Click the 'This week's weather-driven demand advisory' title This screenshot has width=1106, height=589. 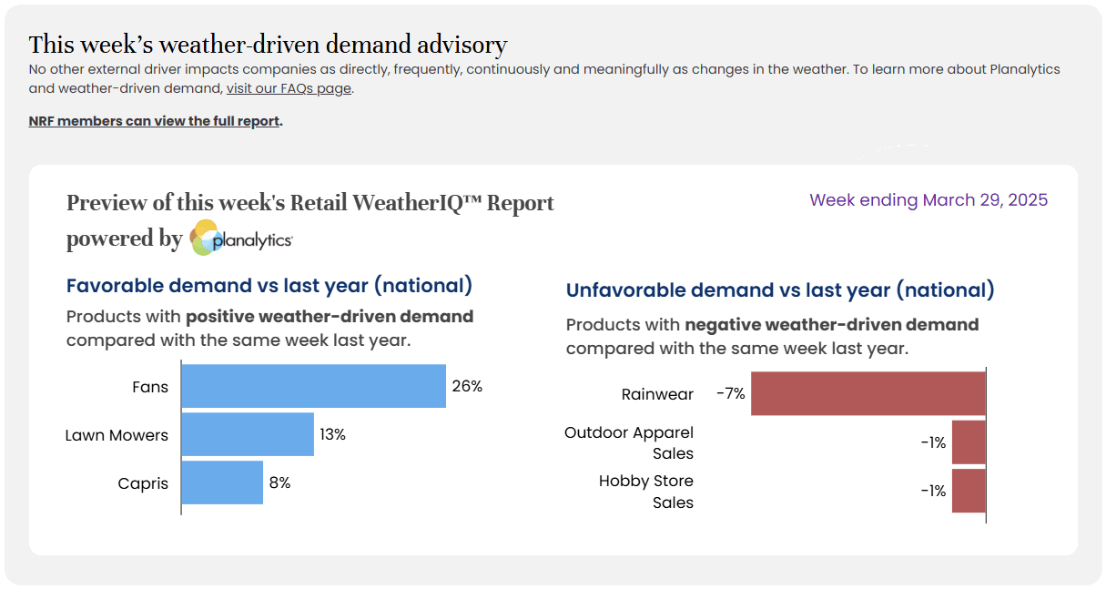[269, 45]
